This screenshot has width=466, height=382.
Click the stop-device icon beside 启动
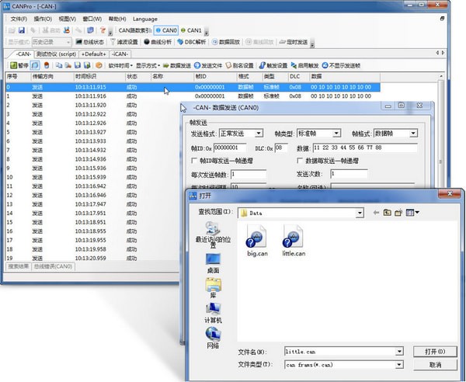(67, 30)
